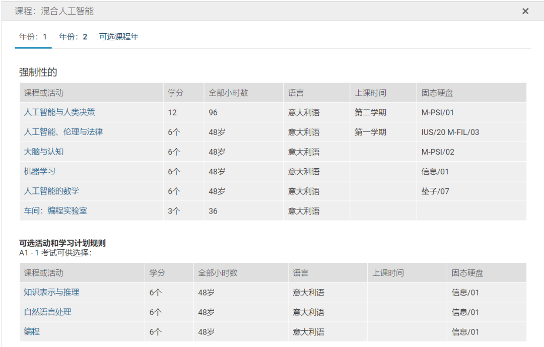Screen dimensions: 544x347
Task: Click the 课程：混合人工智能 dialog title
Action: (x=54, y=11)
